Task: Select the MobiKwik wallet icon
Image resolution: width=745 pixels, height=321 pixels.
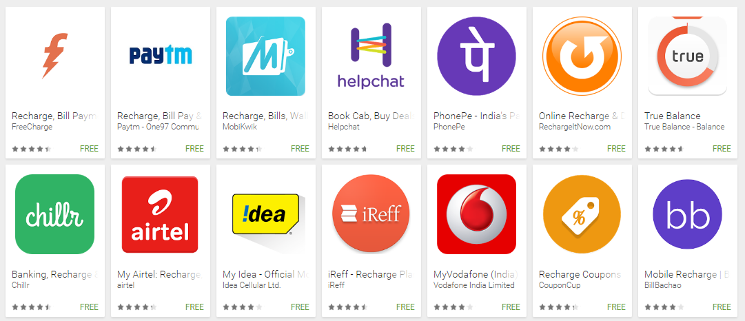Action: tap(265, 56)
